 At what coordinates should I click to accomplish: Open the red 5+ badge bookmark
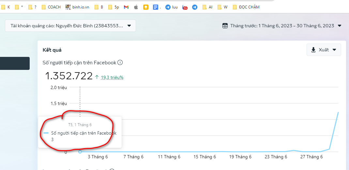click(185, 7)
